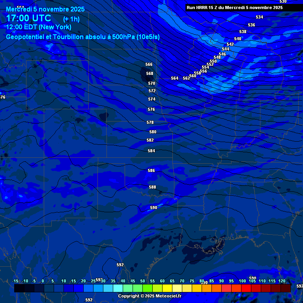Select the green legend swatch labeled 50
The image size is (303, 303).
tap(147, 288)
